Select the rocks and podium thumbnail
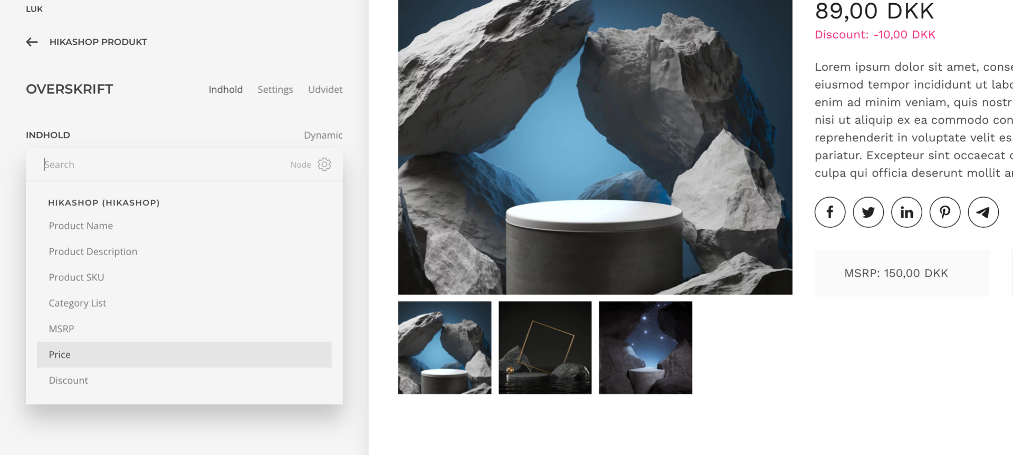The width and height of the screenshot is (1013, 455). tap(445, 347)
